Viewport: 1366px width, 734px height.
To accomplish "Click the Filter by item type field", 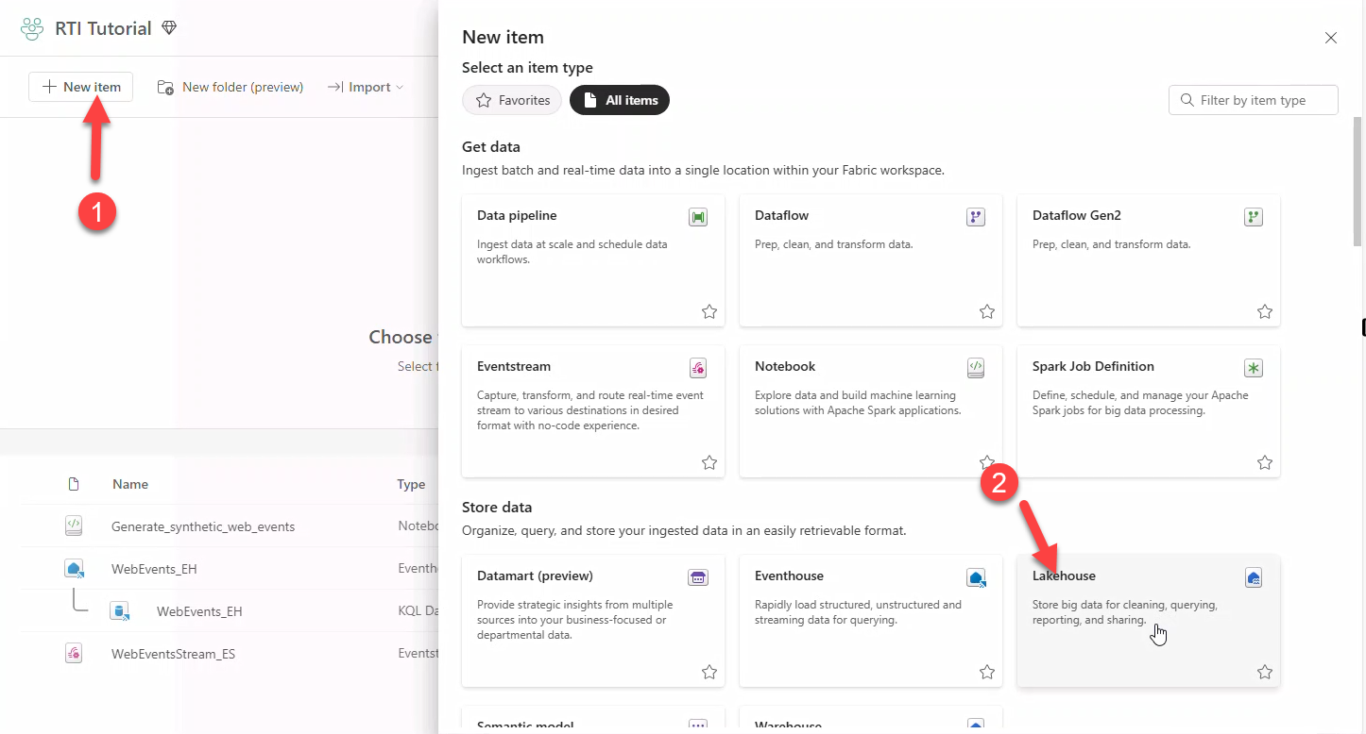I will click(1253, 100).
